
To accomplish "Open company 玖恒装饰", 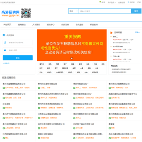I will (6, 104).
